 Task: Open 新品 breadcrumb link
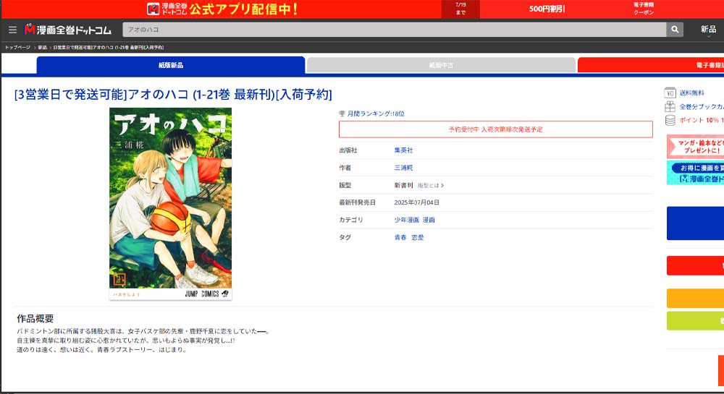(x=43, y=48)
